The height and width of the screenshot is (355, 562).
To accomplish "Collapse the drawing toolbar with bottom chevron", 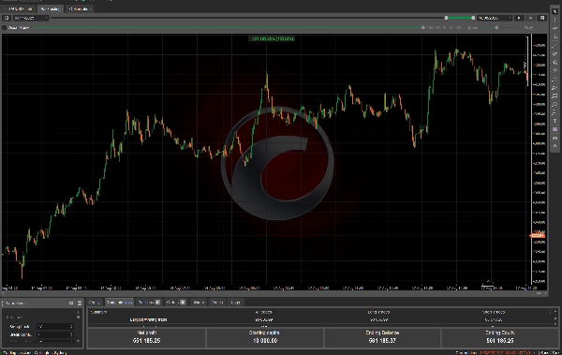I will [555, 146].
